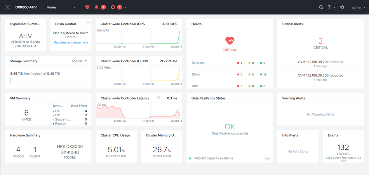The height and width of the screenshot is (175, 369).
Task: Click the 400 IOPS value header
Action: [x=170, y=24]
